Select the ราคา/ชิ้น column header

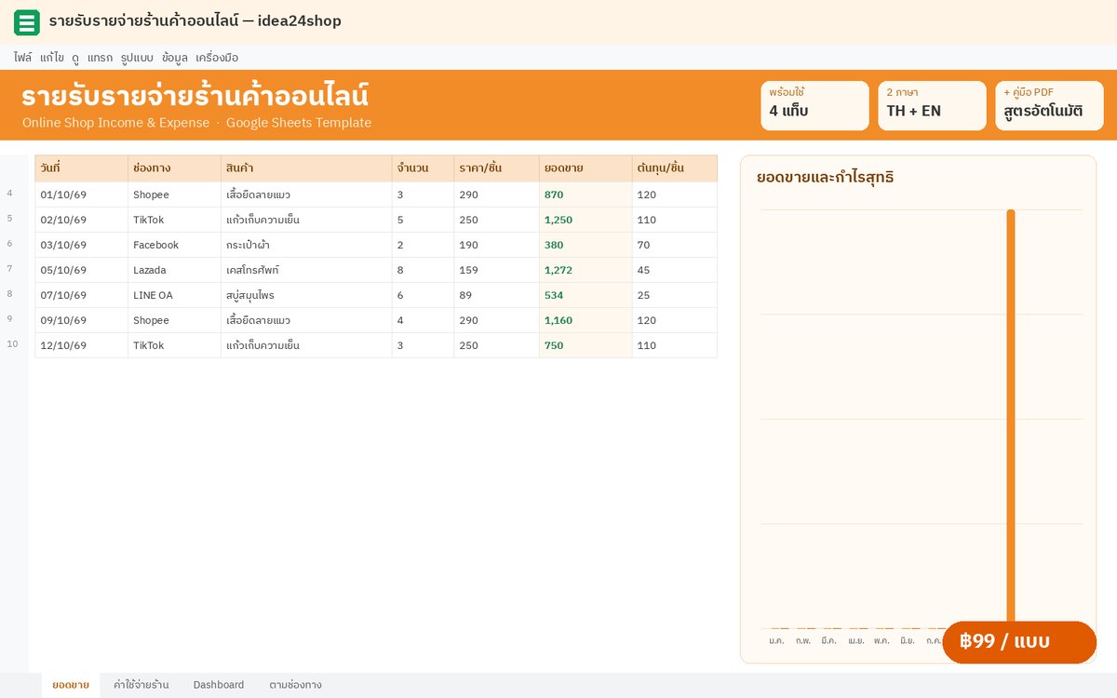click(496, 168)
